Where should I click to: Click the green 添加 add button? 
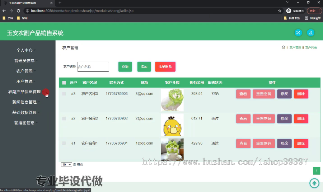[144, 67]
